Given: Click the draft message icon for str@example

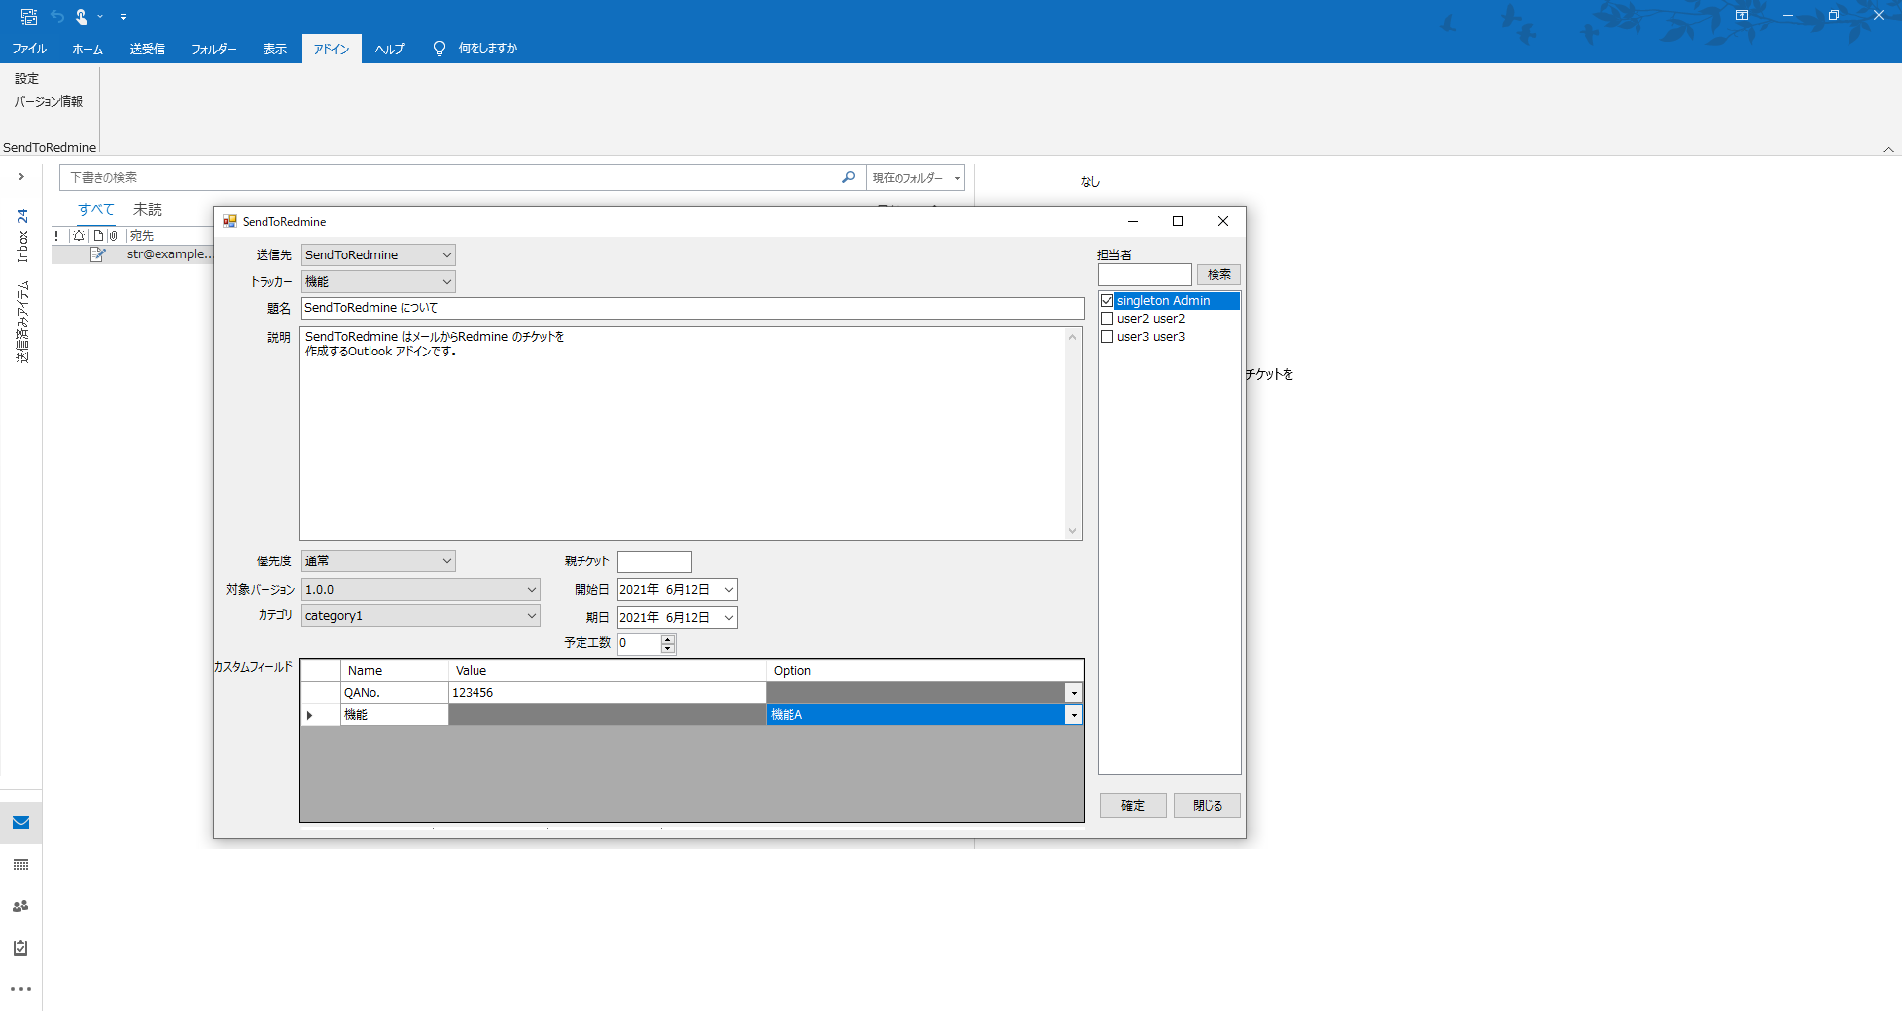Looking at the screenshot, I should [x=98, y=254].
